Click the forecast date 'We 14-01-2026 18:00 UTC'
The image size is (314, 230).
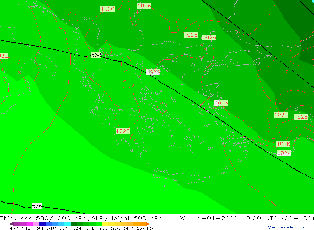[x=230, y=218]
